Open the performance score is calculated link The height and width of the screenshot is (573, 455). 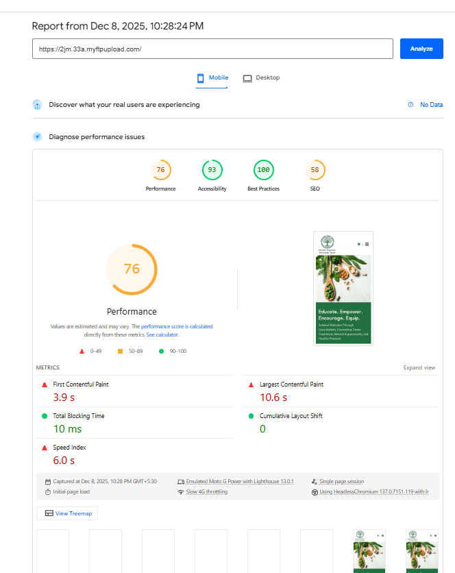(177, 327)
